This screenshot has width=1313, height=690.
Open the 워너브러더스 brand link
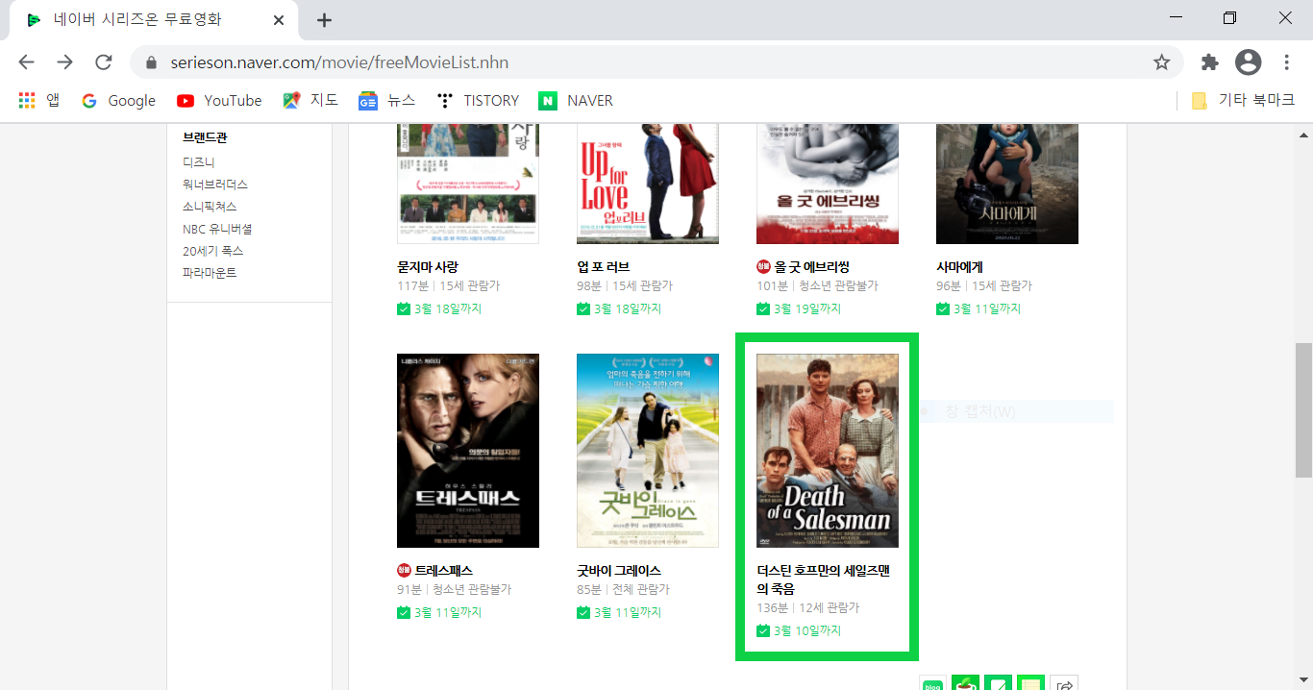point(215,185)
